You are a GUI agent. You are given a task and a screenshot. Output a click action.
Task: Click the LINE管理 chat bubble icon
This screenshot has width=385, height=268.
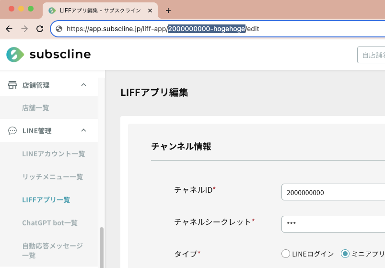point(12,131)
